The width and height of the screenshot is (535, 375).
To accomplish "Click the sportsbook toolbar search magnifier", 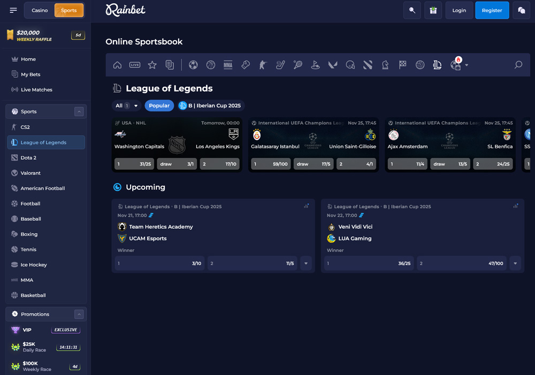I will tap(518, 65).
